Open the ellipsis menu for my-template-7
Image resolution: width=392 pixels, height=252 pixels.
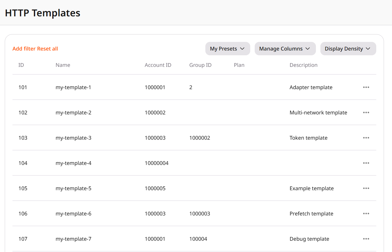point(366,239)
